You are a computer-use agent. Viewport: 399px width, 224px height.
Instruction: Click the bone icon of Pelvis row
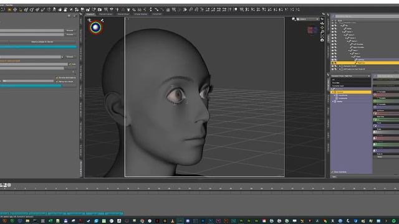pyautogui.click(x=345, y=29)
